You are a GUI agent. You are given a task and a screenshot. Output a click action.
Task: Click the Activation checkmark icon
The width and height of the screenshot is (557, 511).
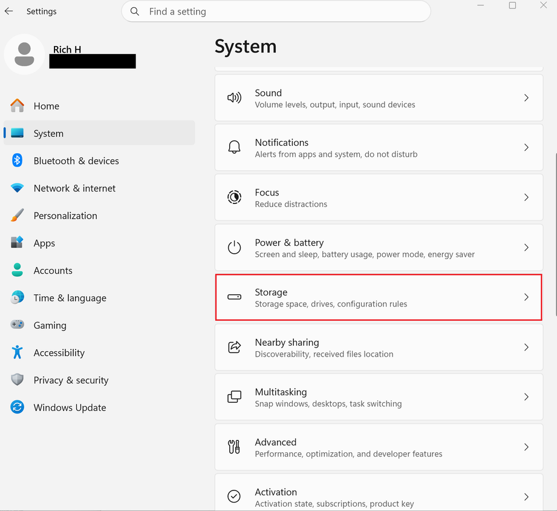234,496
